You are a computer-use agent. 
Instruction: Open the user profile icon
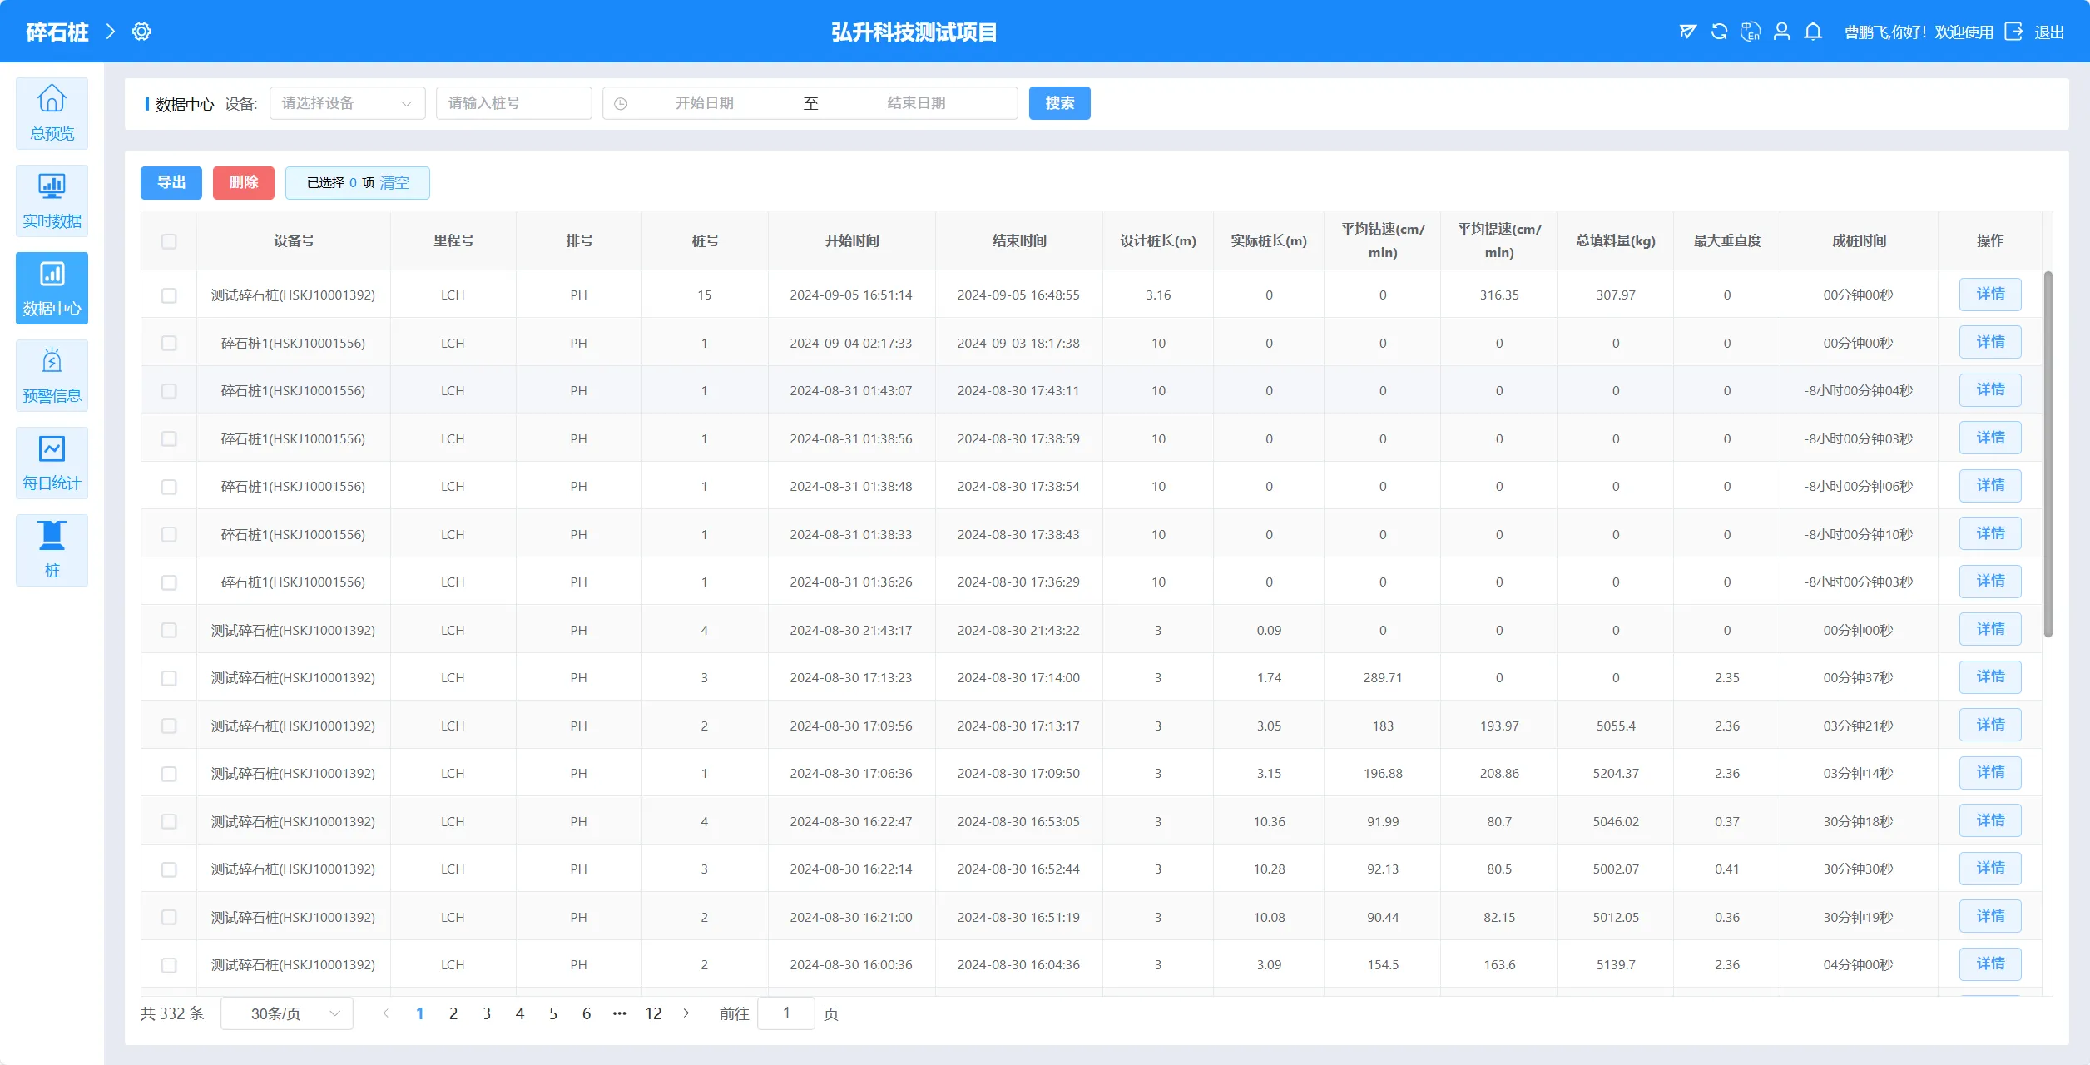click(x=1781, y=32)
